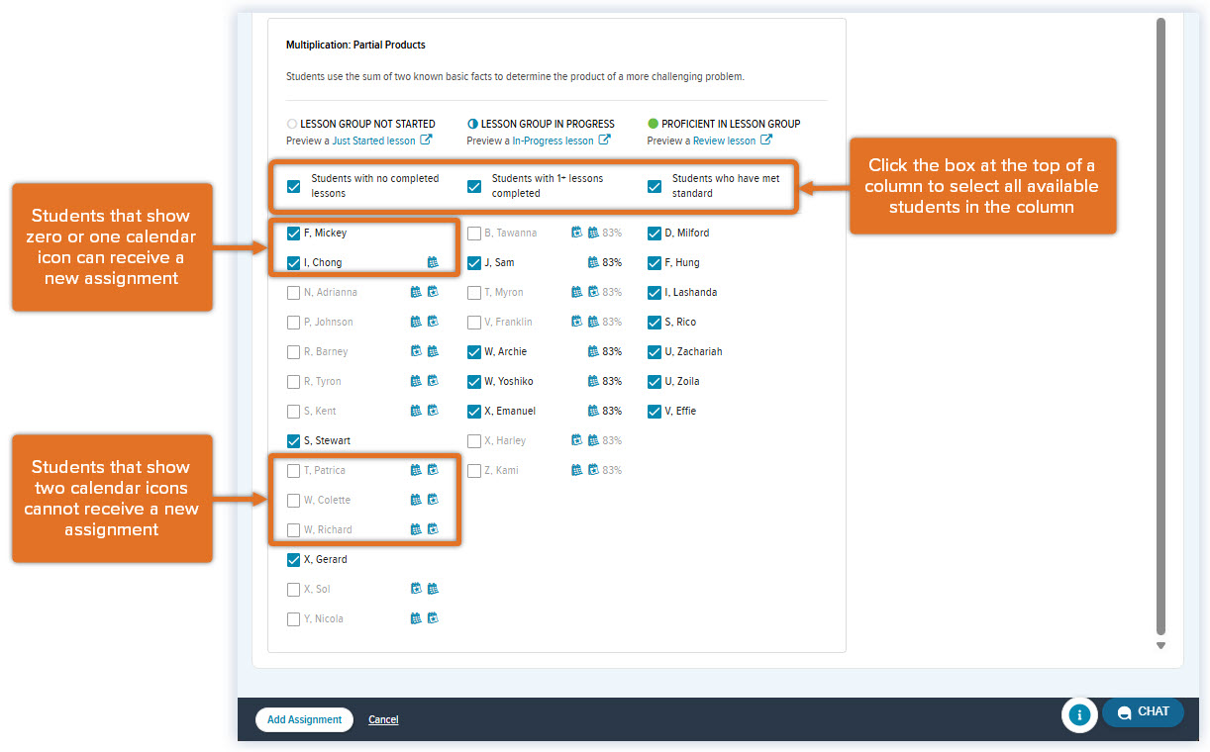1210x752 pixels.
Task: Click external link icon beside In-Progress lesson
Action: pyautogui.click(x=604, y=141)
